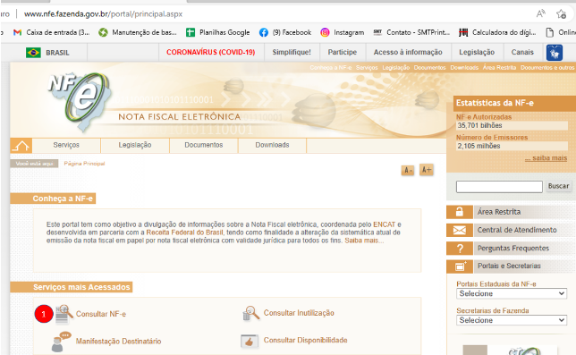Click the top Conheça a NF-e header link
The height and width of the screenshot is (355, 576).
coord(331,68)
